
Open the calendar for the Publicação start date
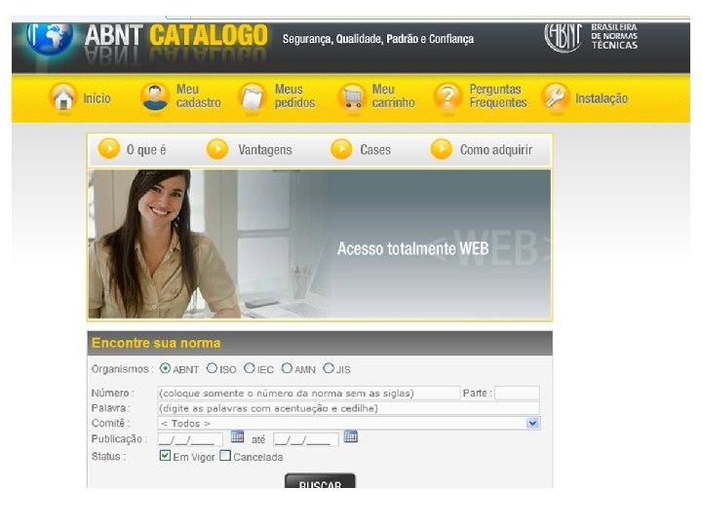(x=237, y=436)
